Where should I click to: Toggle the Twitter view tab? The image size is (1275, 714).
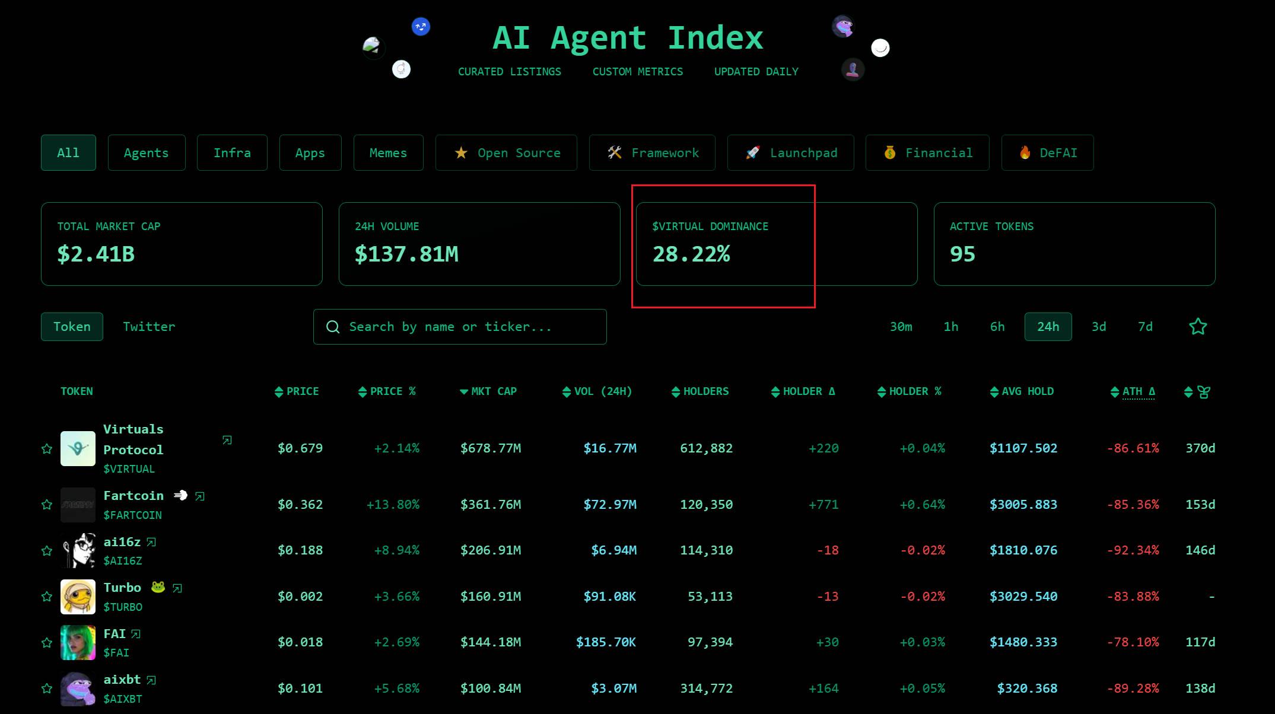(x=149, y=326)
